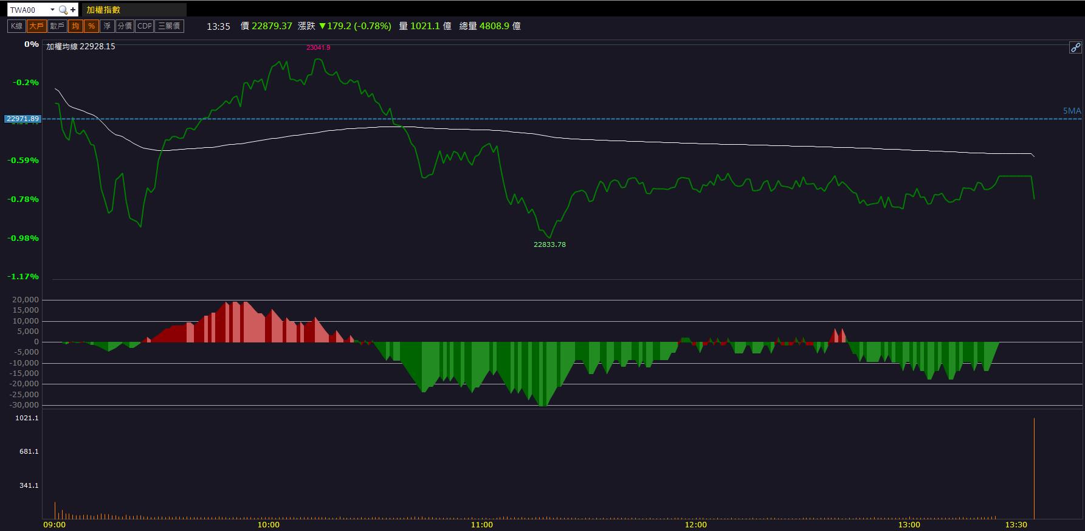Click the 681.1 volume axis label
The width and height of the screenshot is (1085, 531).
[29, 451]
